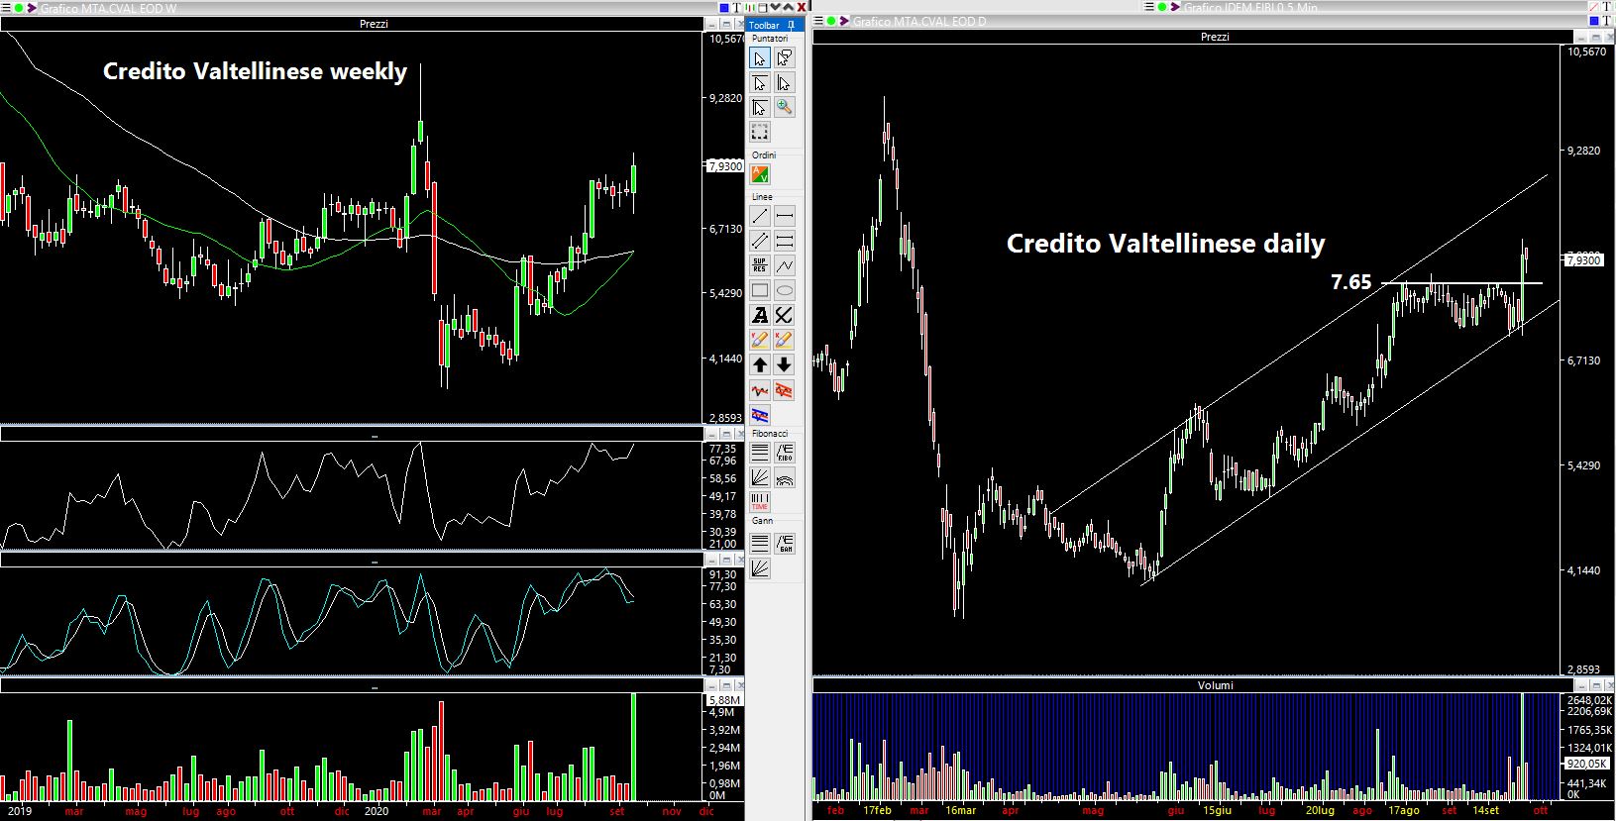Choose the FIBO extension tool
This screenshot has height=821, width=1616.
784,453
